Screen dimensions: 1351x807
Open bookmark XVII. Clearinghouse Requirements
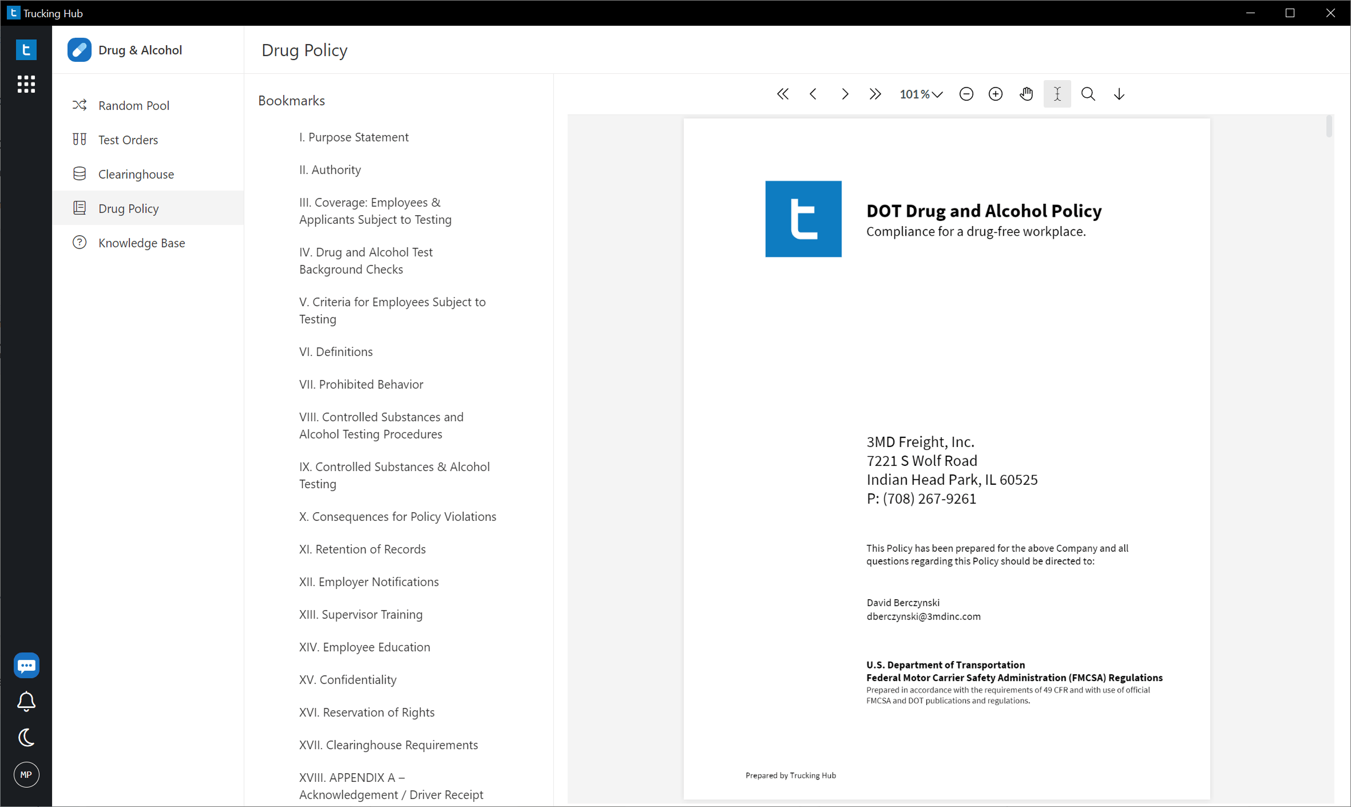click(389, 745)
